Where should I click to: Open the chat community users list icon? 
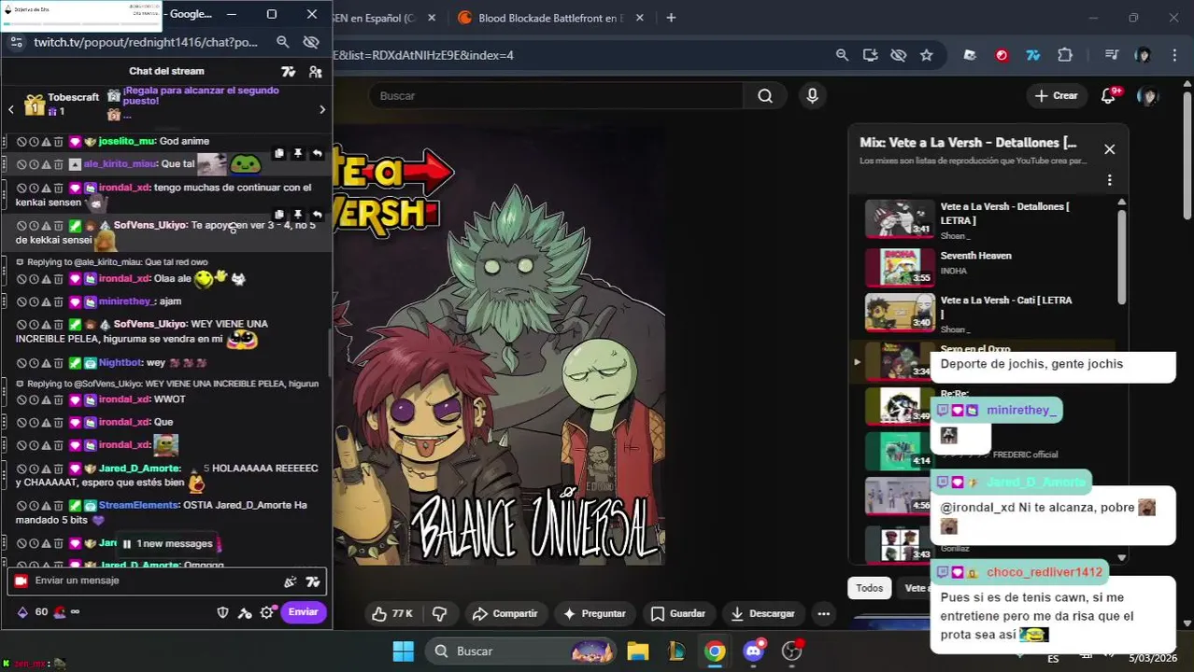coord(315,71)
